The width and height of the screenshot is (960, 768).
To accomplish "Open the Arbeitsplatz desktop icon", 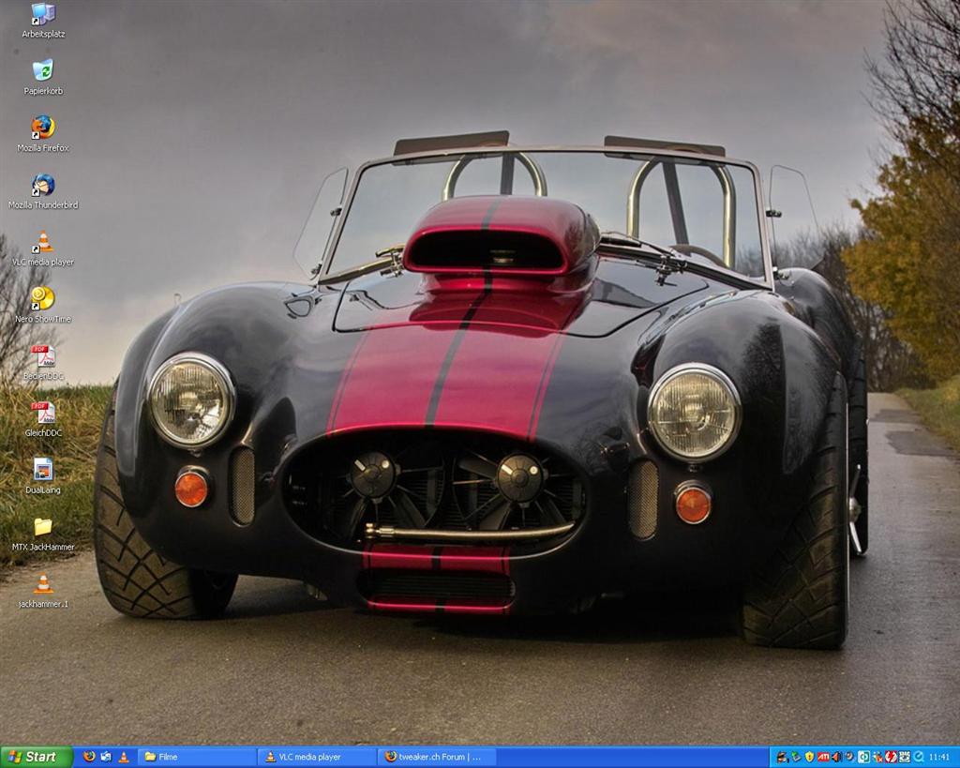I will (43, 14).
